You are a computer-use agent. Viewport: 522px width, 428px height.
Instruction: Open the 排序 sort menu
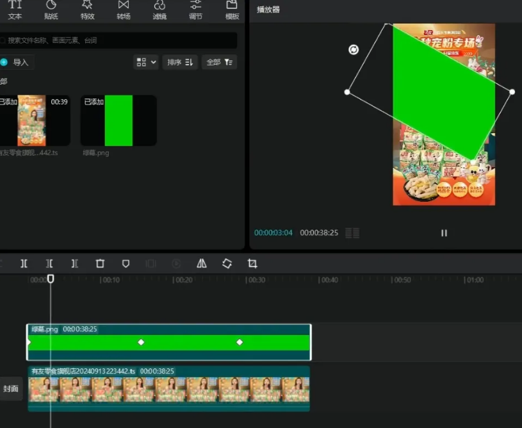[180, 62]
